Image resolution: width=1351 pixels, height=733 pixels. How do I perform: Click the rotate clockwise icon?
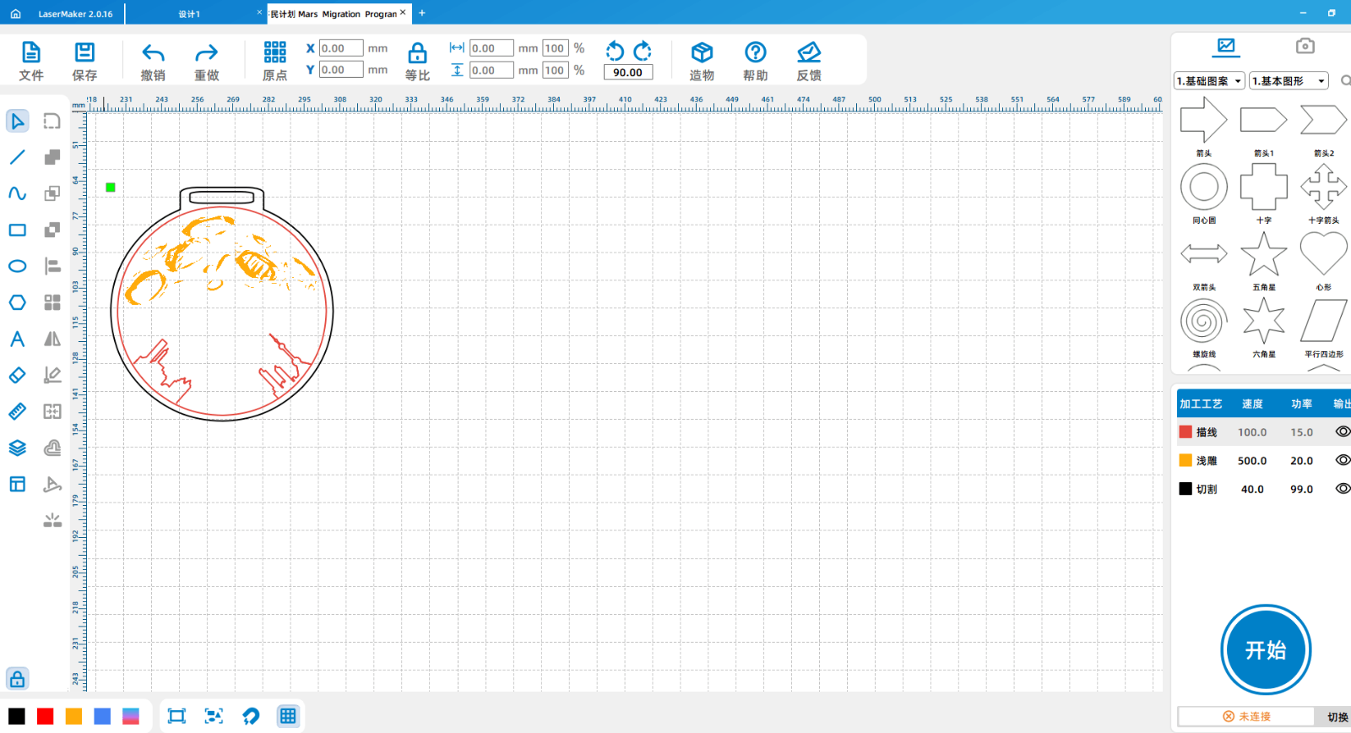pos(643,51)
